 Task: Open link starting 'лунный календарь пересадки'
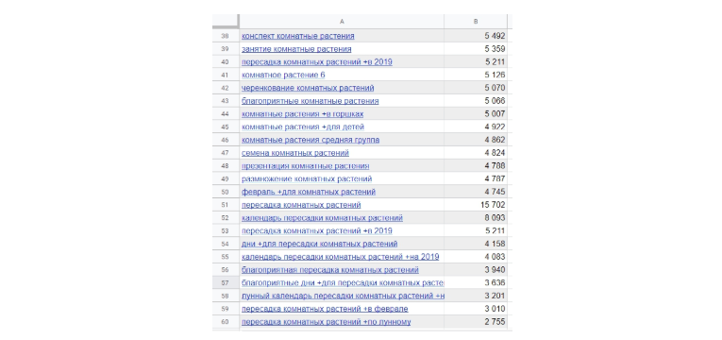pos(343,296)
